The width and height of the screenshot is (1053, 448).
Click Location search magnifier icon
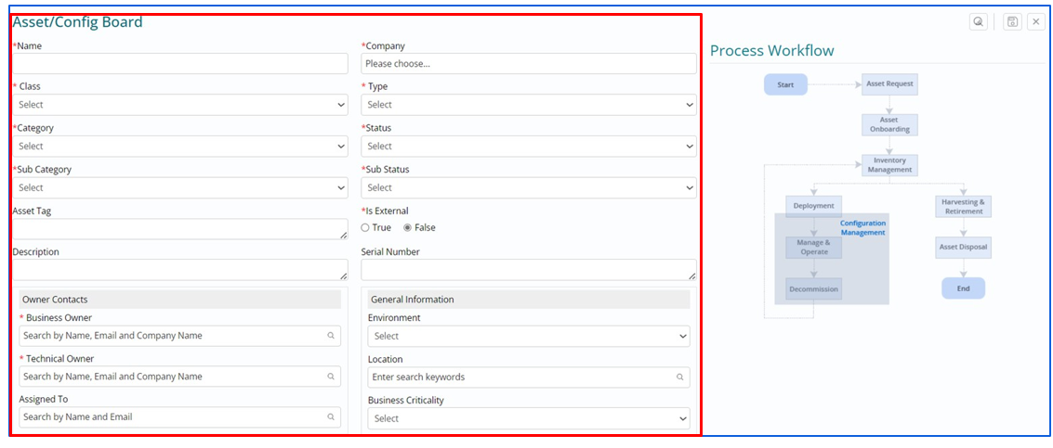pos(679,378)
